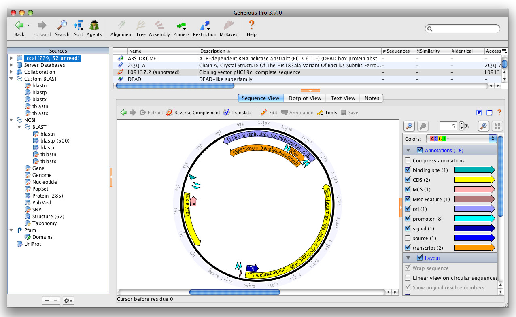Click the zoom in magnifier icon
The image size is (516, 317).
tap(409, 126)
